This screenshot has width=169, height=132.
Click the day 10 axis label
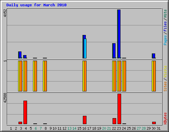coord(54,128)
